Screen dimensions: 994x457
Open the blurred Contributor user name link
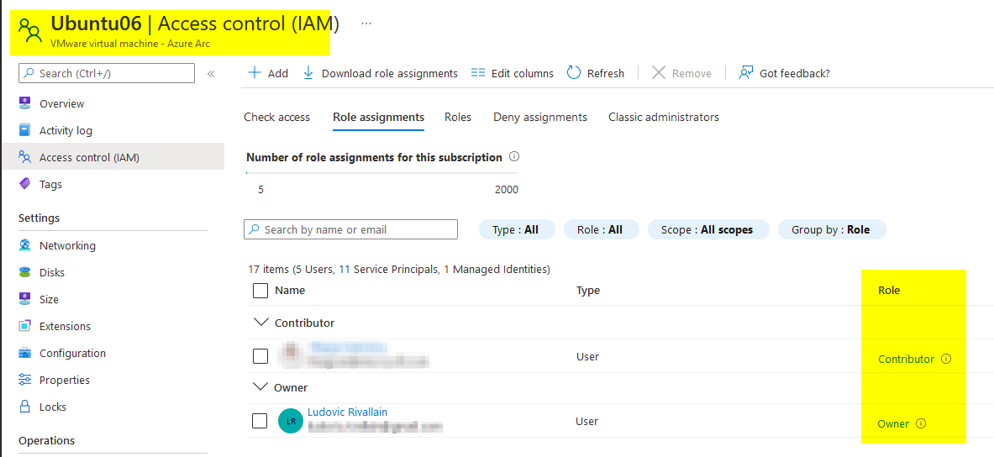[347, 347]
